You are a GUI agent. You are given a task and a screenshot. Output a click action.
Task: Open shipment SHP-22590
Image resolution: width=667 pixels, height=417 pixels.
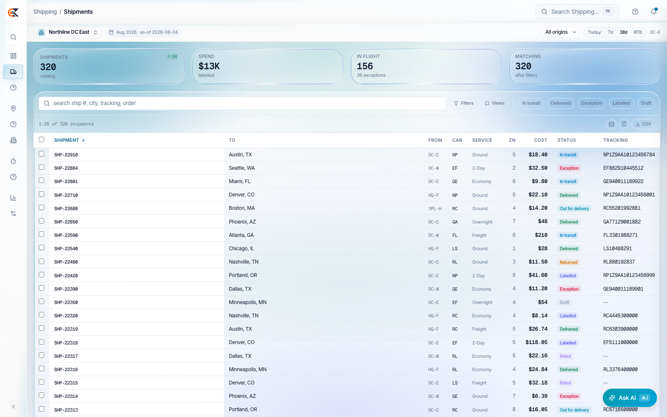pos(66,235)
